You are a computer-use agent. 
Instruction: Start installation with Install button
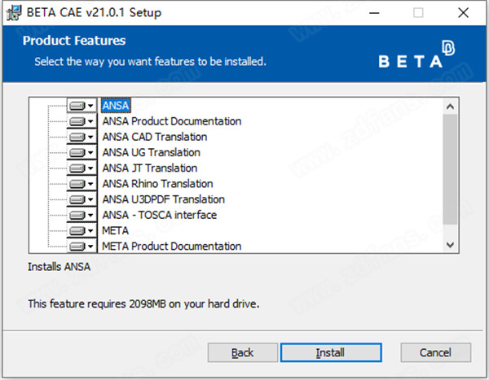331,352
